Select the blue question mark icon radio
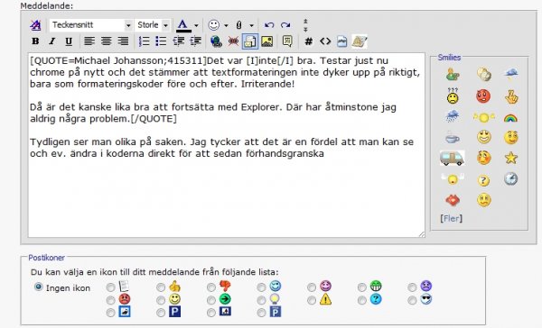Viewport: 542px width, 328px height. click(x=362, y=300)
